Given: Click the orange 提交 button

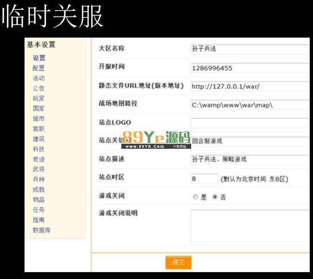Looking at the screenshot, I should (179, 262).
